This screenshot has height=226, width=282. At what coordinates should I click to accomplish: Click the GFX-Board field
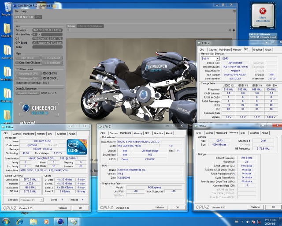[x=47, y=43]
